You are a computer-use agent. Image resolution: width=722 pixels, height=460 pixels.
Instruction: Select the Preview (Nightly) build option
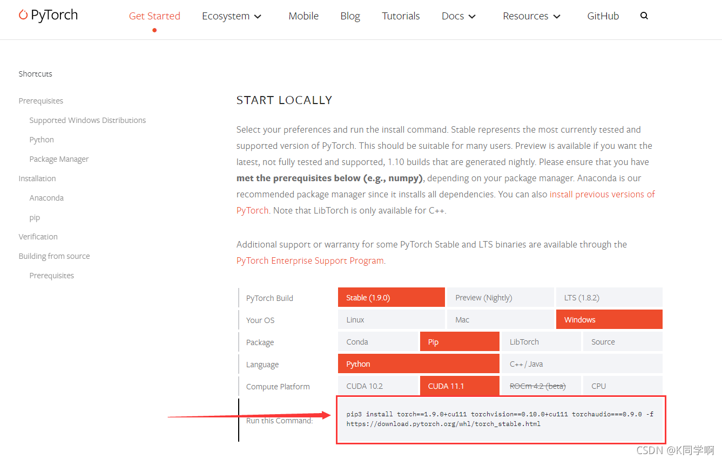(x=501, y=297)
